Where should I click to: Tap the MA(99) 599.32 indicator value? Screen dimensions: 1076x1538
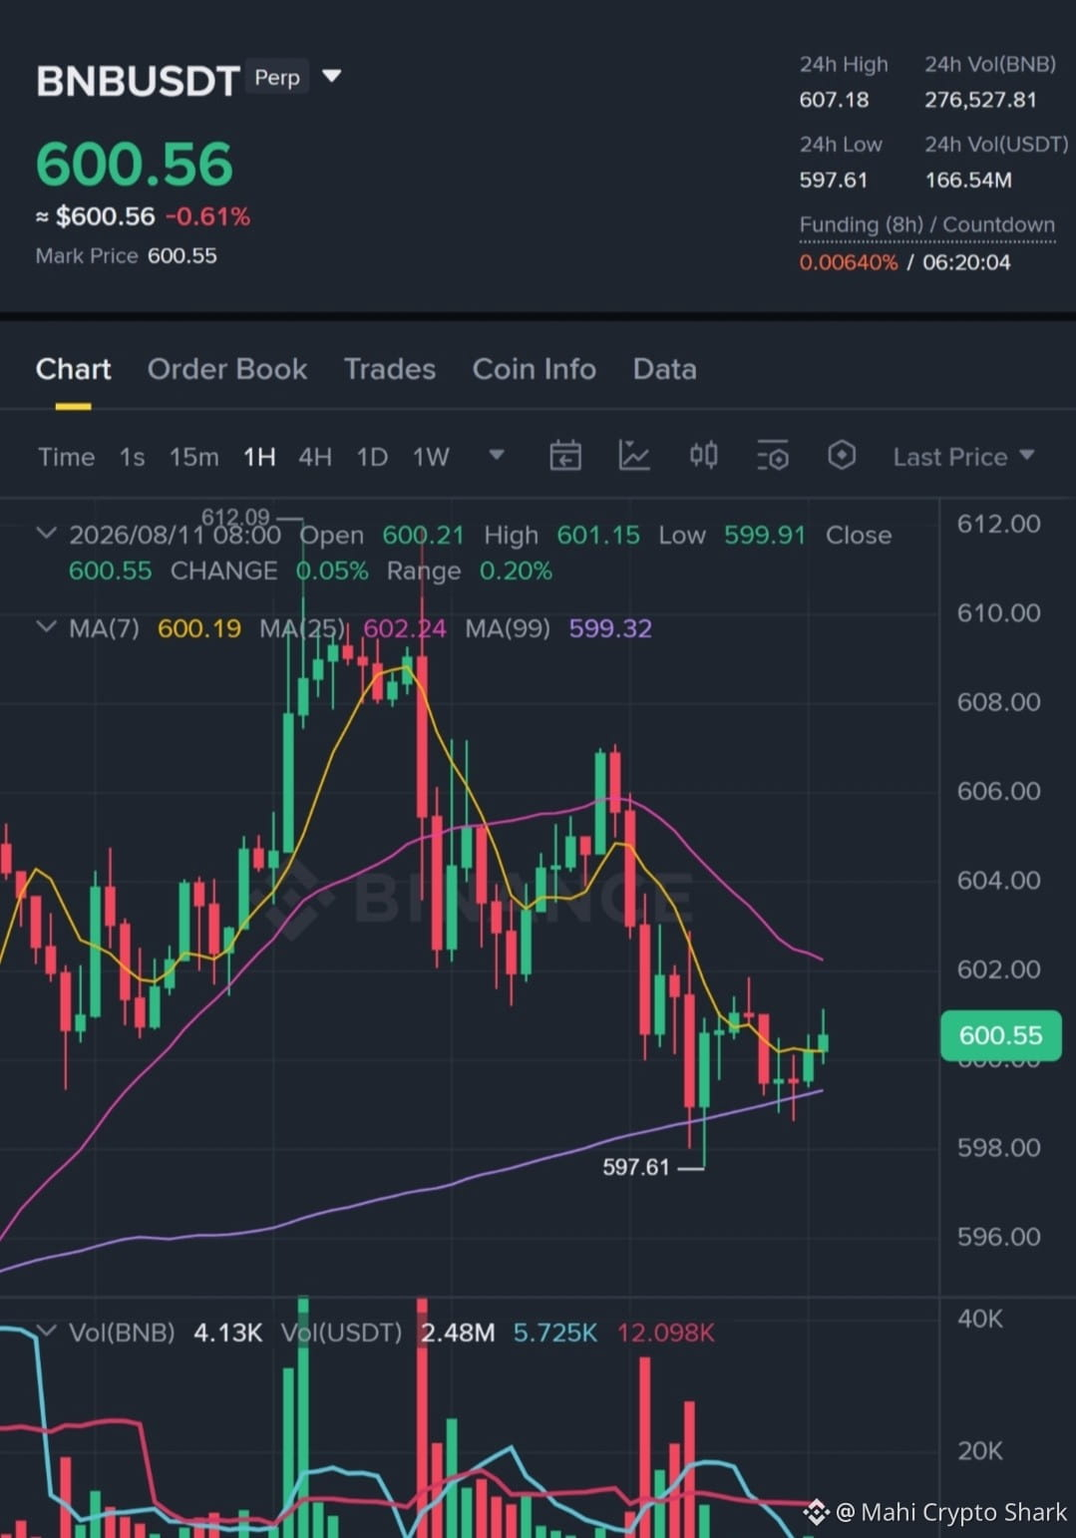[610, 628]
